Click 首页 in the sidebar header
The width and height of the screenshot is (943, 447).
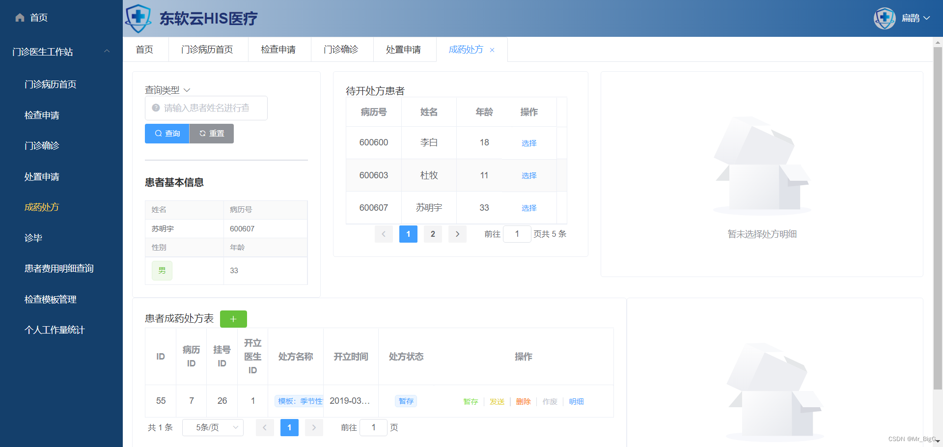point(39,18)
